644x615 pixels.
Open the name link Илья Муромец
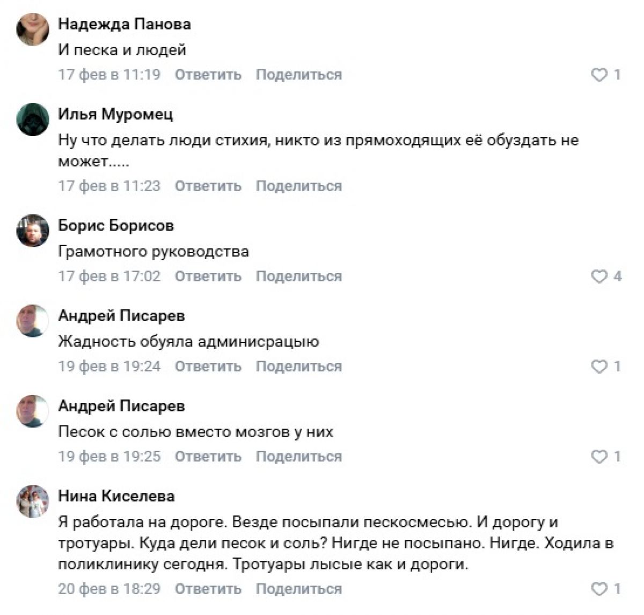coord(115,114)
